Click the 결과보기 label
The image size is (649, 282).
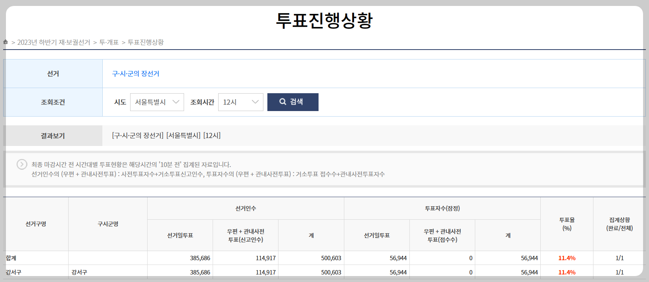click(53, 136)
